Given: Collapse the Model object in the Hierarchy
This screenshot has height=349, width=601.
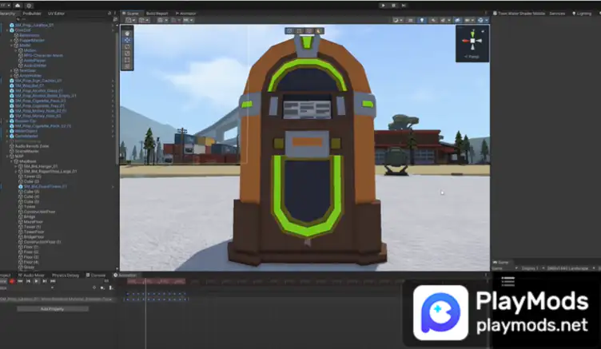Looking at the screenshot, I should point(11,46).
